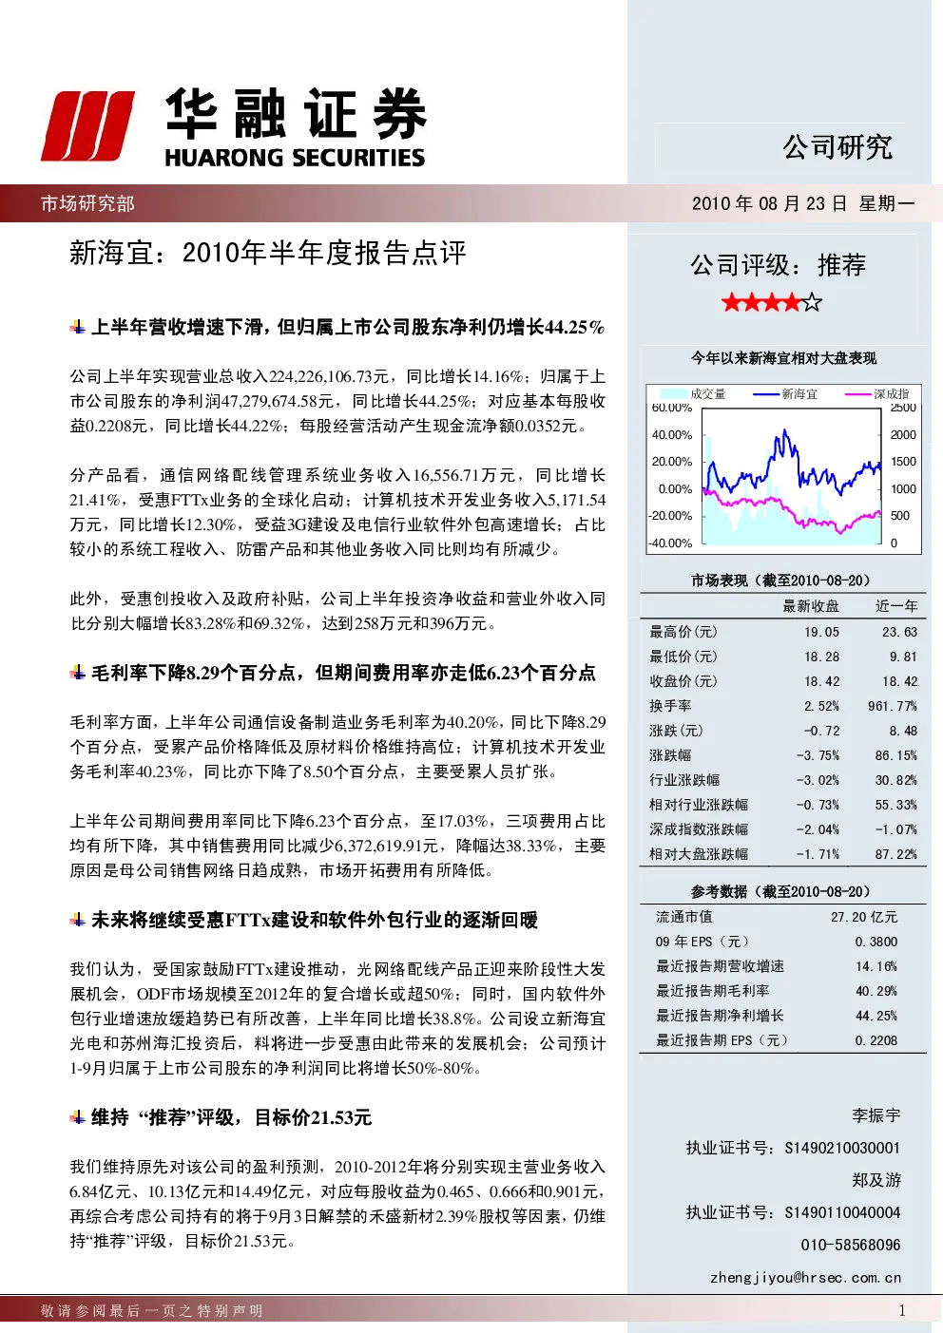
Task: Click the heading 维持"推荐"评级，目标价21.53元
Action: pyautogui.click(x=231, y=1118)
